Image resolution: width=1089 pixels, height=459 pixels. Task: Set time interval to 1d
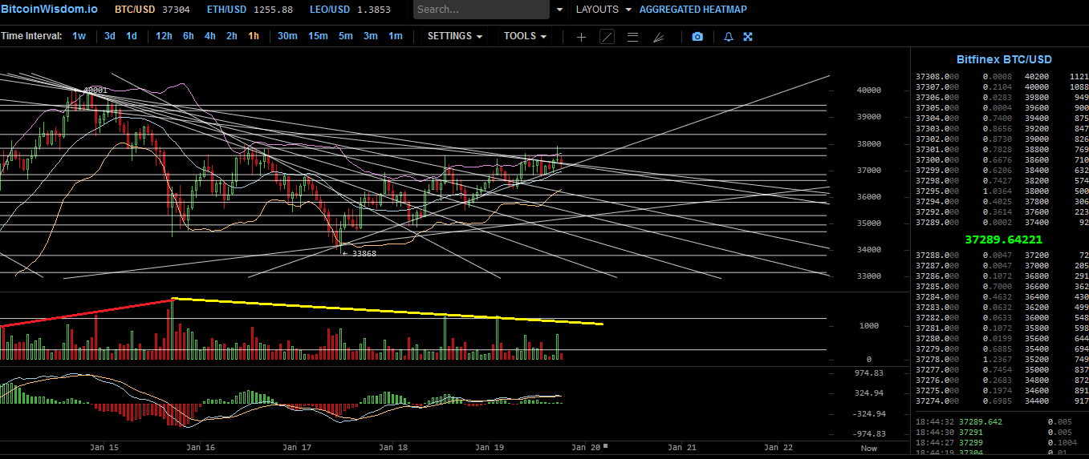132,36
